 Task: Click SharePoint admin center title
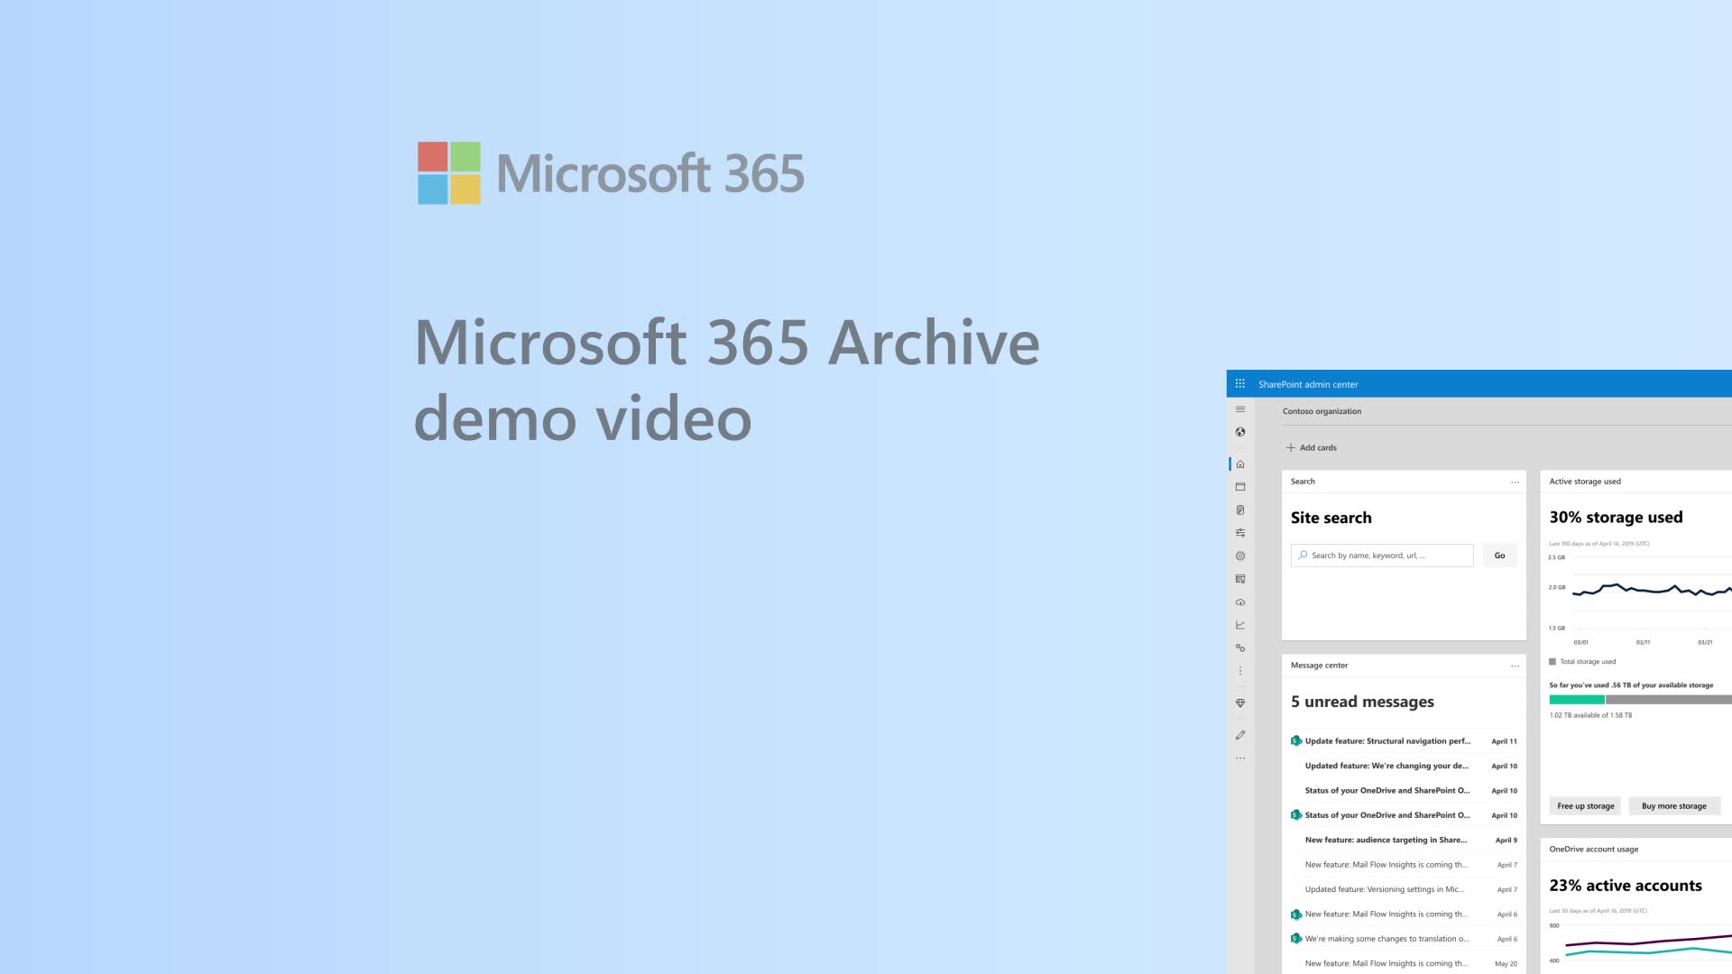click(x=1308, y=384)
